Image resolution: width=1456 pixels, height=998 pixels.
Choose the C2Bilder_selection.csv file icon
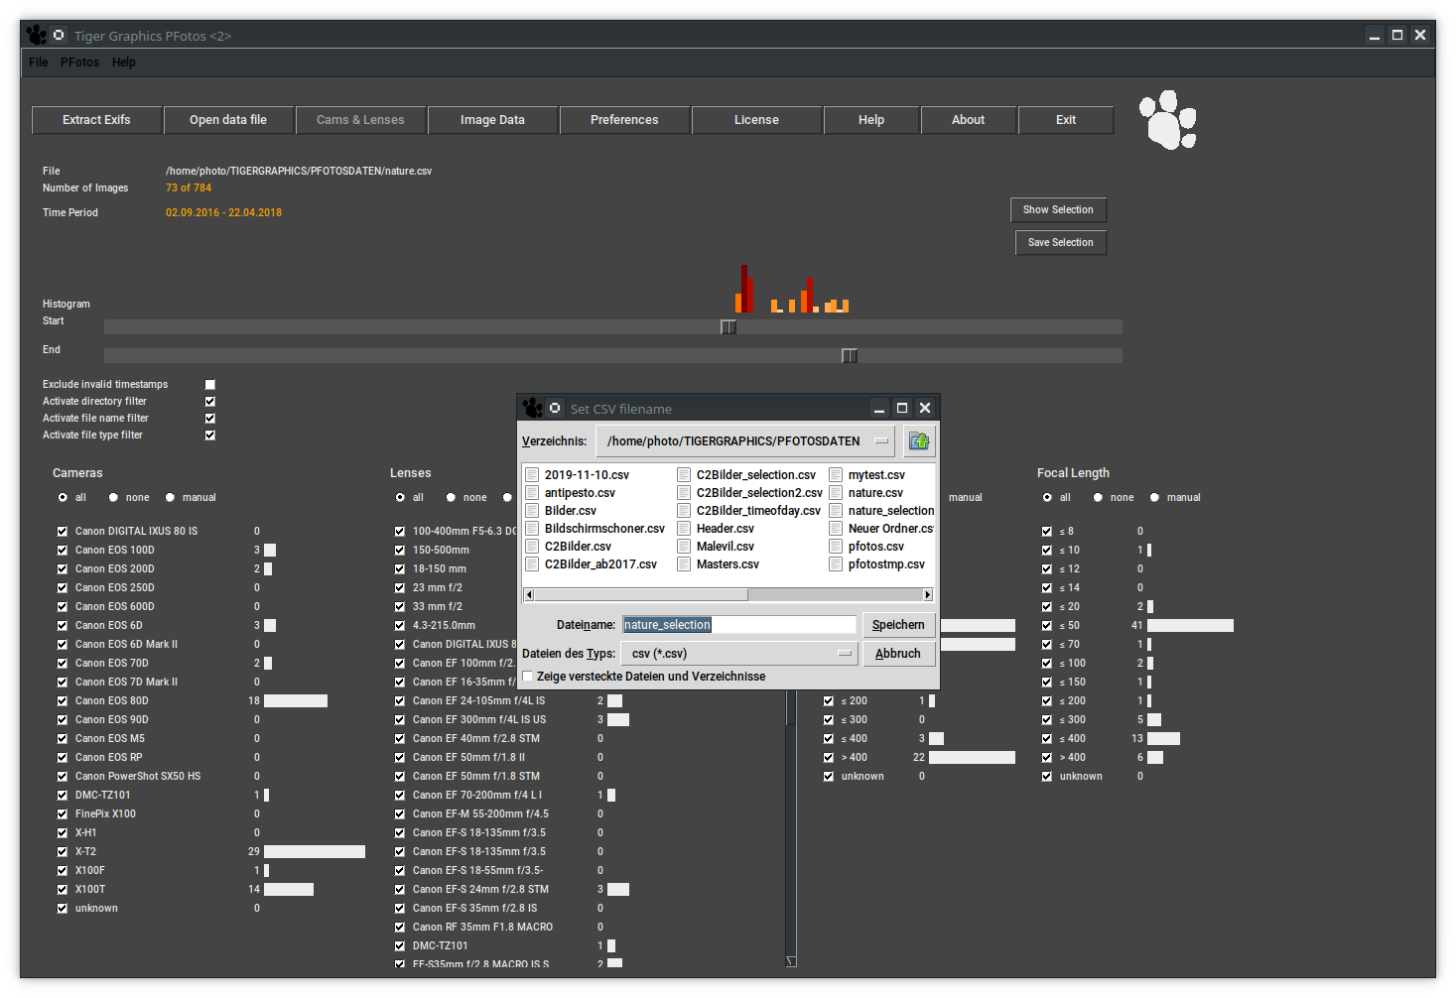coord(684,475)
